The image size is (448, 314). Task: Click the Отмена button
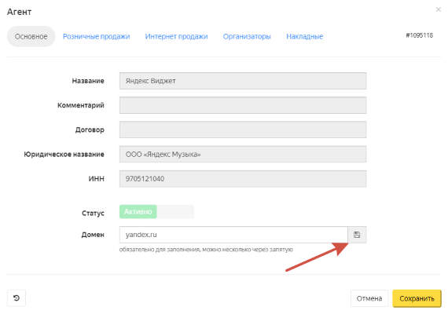pos(369,298)
